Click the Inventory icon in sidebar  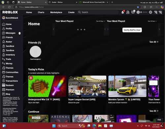pyautogui.click(x=4, y=55)
